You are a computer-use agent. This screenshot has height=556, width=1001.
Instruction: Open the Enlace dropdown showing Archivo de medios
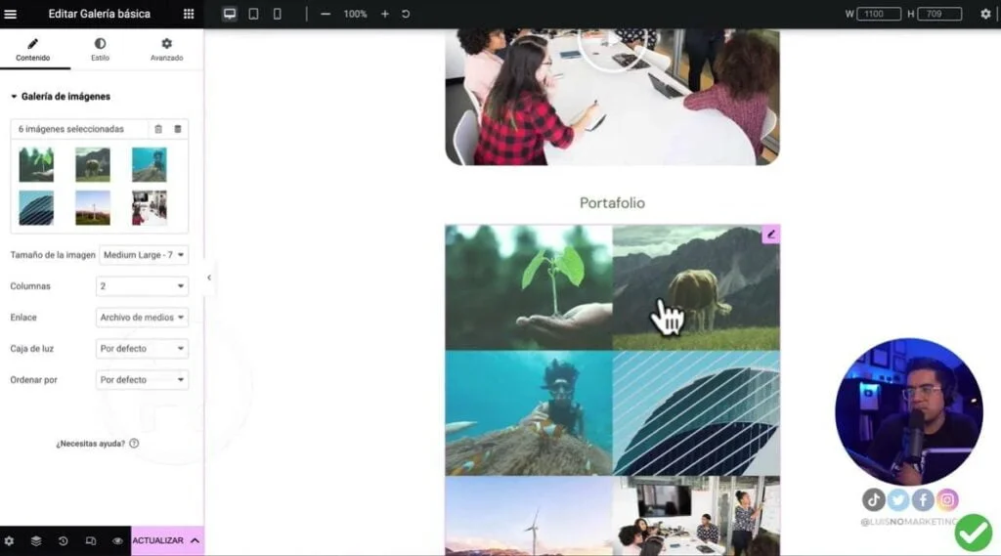(142, 318)
